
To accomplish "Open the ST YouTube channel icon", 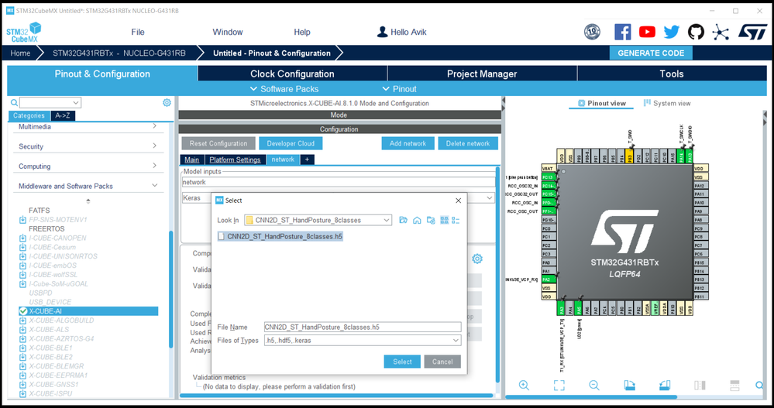I will [647, 32].
